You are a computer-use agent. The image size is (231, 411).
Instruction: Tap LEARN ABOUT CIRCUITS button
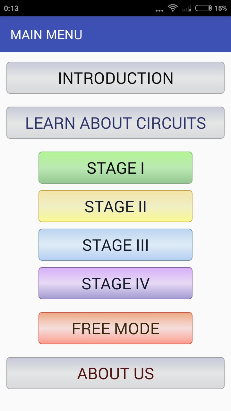pyautogui.click(x=116, y=123)
